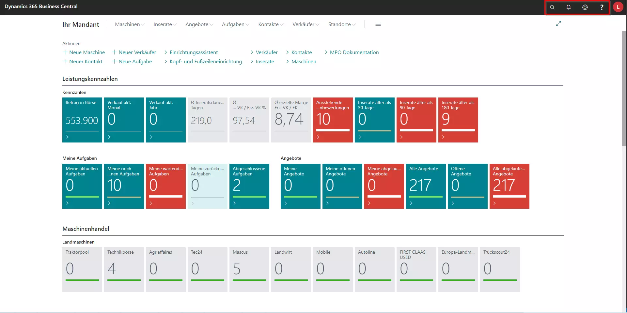Open the Betrag in Börse tile
The image size is (627, 313).
82,120
